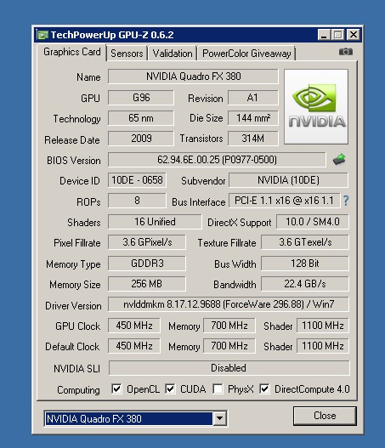Click the Device ID field 10DE - 0658

tap(137, 180)
